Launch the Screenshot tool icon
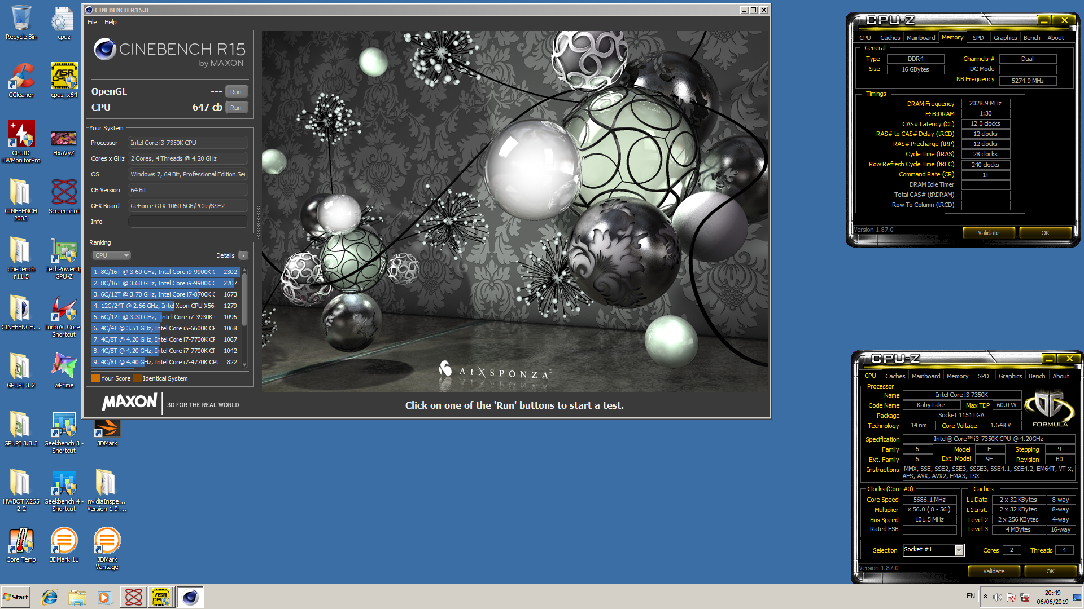1084x609 pixels. pyautogui.click(x=64, y=196)
